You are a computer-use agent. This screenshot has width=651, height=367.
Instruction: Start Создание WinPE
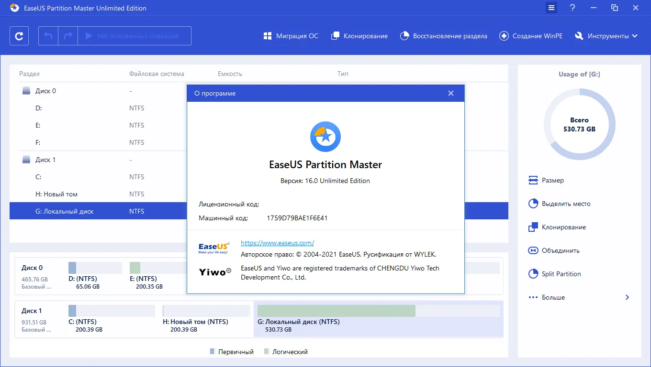tap(531, 36)
